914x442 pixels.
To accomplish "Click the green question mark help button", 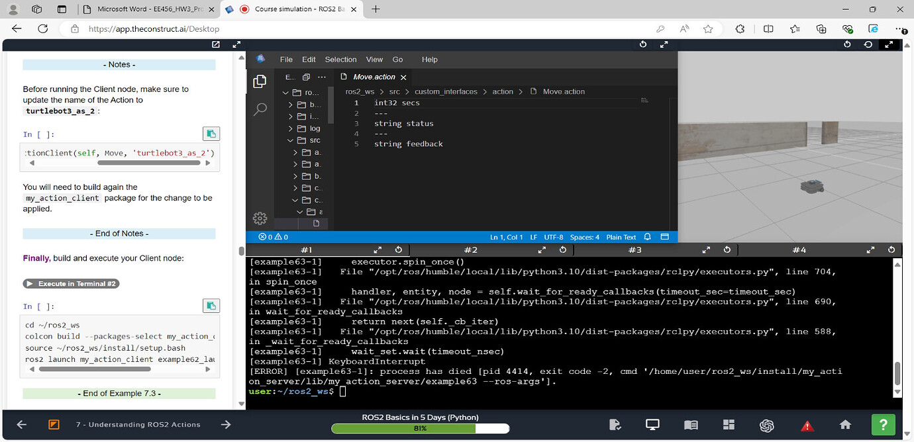I will click(x=883, y=424).
